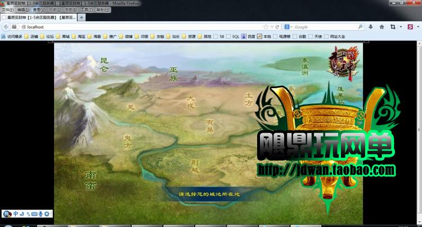Open the downloads arrow icon
Screen dimensions: 422x227
click(x=371, y=27)
